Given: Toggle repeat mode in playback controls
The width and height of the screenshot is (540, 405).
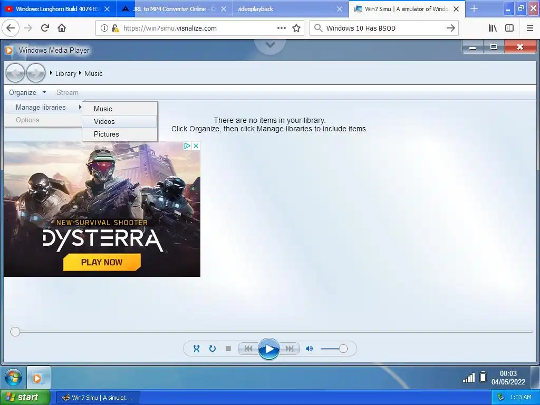Looking at the screenshot, I should [x=213, y=349].
